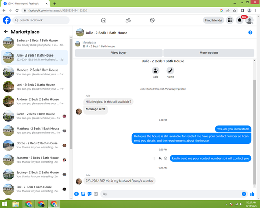Click the conversation scrollbar

254,132
